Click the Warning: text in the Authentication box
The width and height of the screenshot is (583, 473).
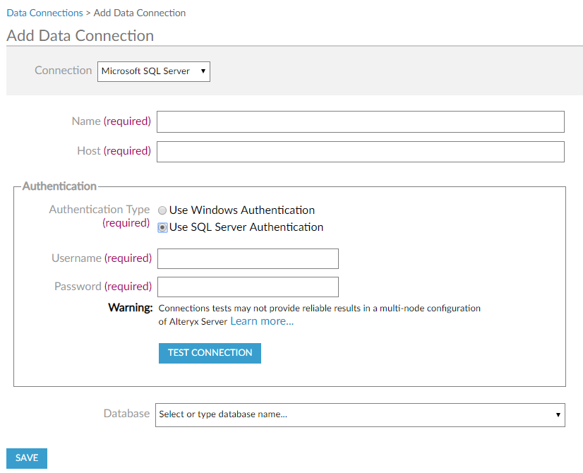click(x=130, y=308)
